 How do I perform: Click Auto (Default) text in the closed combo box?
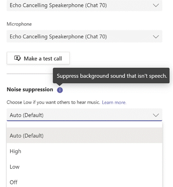click(27, 115)
